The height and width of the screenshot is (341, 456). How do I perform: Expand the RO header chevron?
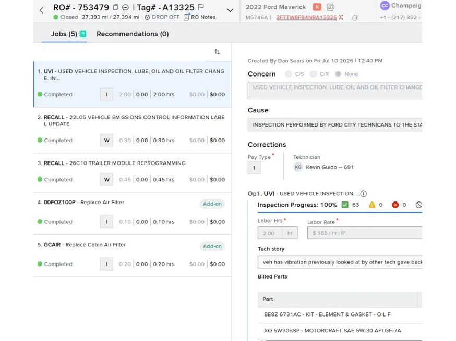(230, 10)
